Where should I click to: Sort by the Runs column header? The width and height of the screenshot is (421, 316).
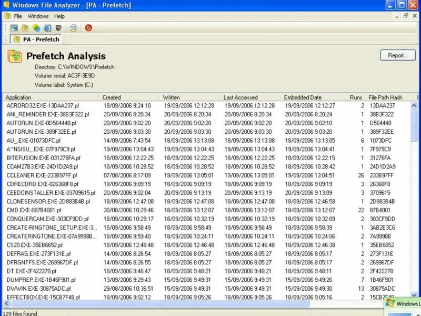pyautogui.click(x=353, y=97)
